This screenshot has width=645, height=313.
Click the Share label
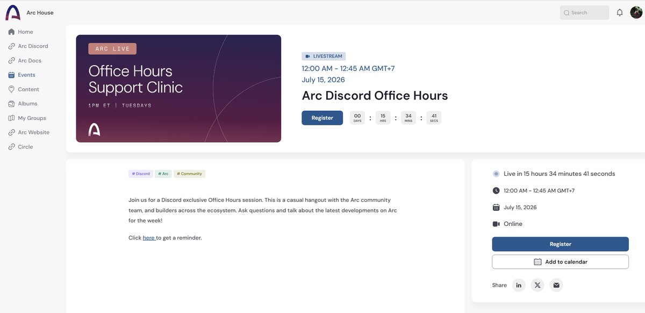click(499, 285)
